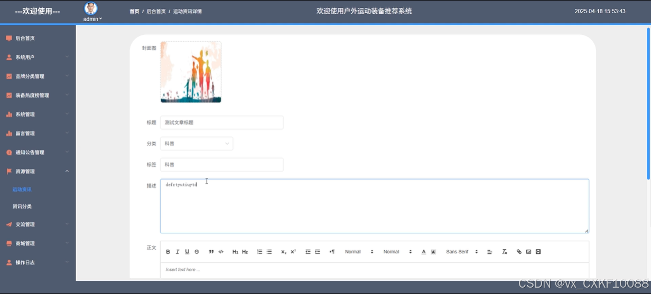Viewport: 651px width, 294px height.
Task: Open the admin user dropdown
Action: click(92, 19)
